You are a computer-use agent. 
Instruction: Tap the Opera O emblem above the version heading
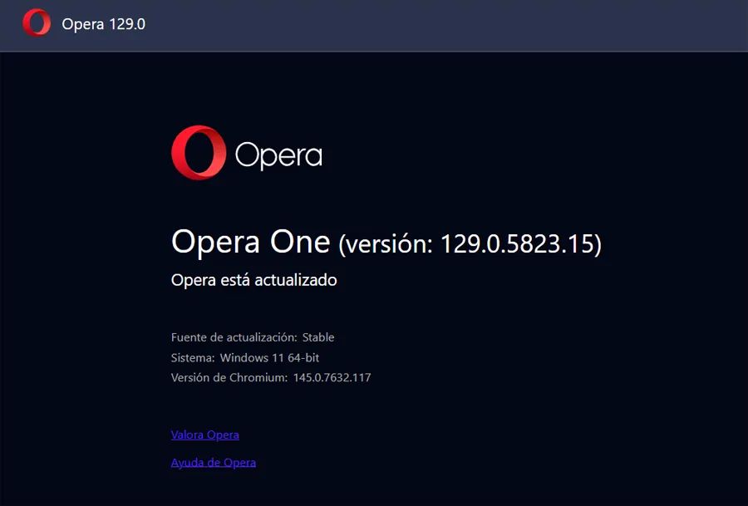tap(199, 154)
